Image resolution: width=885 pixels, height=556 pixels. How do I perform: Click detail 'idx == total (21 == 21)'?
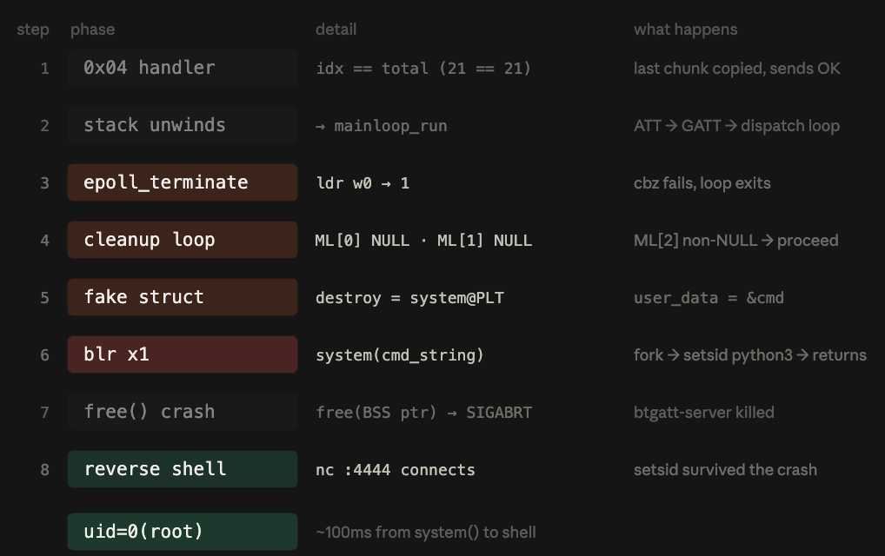tap(423, 69)
